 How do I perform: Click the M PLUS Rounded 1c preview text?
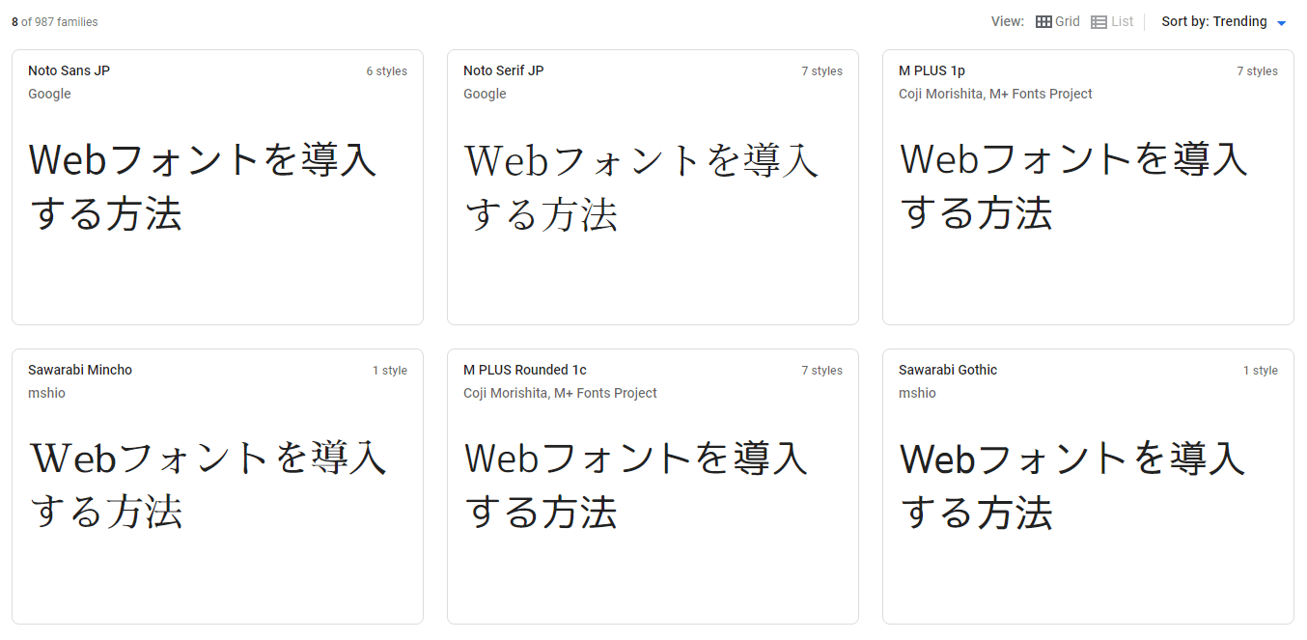point(635,485)
